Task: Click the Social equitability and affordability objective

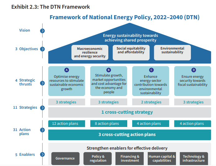Action: (x=131, y=52)
